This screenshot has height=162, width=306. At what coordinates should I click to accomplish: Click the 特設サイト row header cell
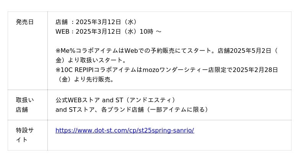point(25,135)
